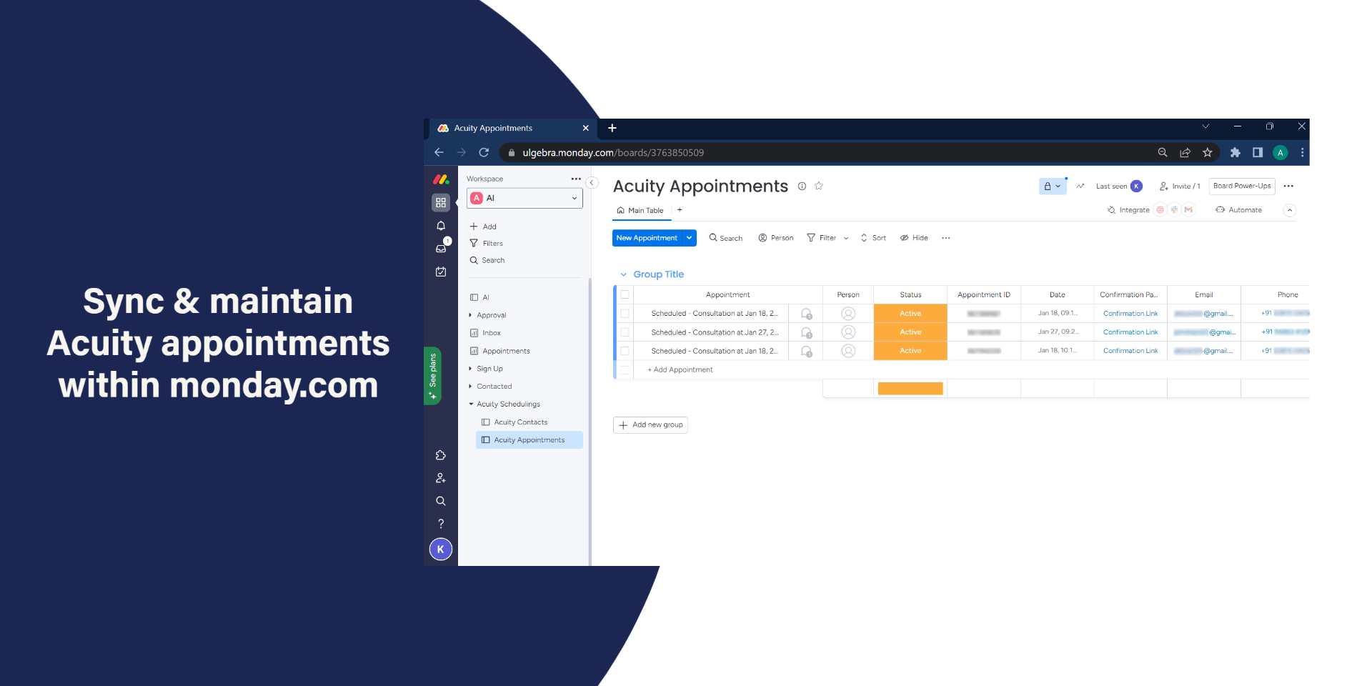Open workspace options three-dot menu
Viewport: 1372px width, 686px height.
coord(576,179)
